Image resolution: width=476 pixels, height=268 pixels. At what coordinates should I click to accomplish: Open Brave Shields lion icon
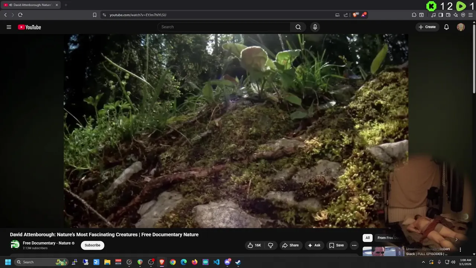pyautogui.click(x=356, y=15)
